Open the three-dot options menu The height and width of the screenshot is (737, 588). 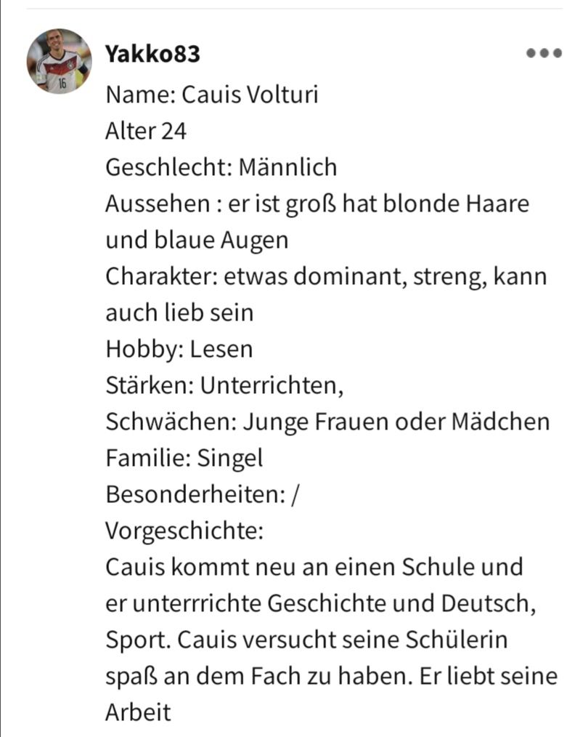tap(544, 53)
